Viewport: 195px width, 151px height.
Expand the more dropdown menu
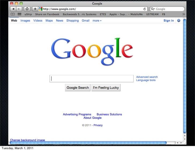(97, 21)
